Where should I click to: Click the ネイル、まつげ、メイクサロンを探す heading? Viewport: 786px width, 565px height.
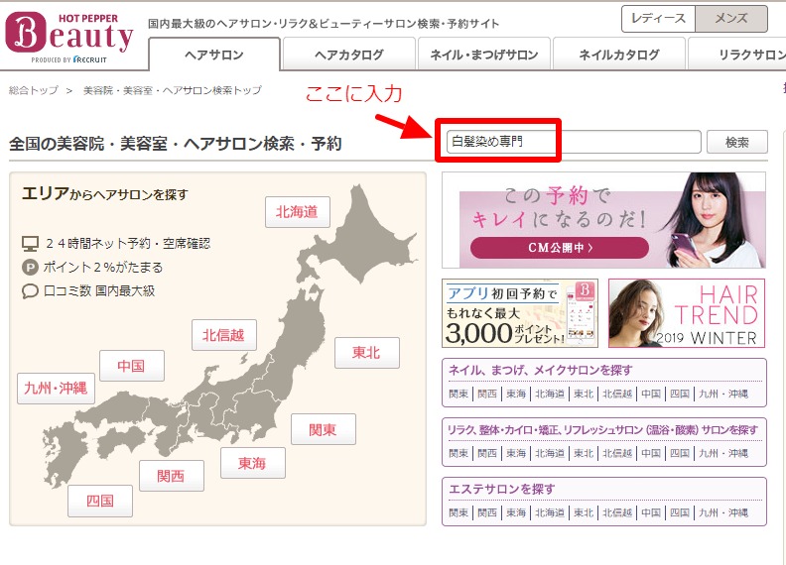pos(540,370)
